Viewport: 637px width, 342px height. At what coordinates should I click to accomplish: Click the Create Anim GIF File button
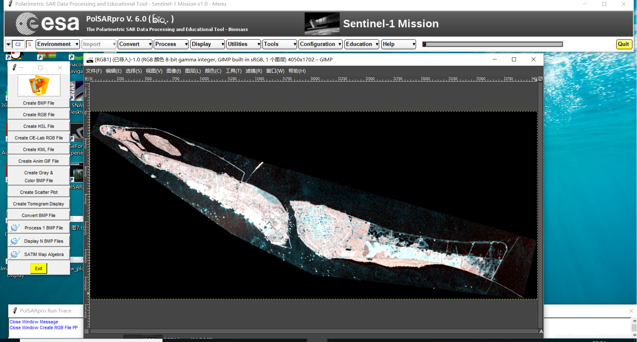pyautogui.click(x=38, y=161)
